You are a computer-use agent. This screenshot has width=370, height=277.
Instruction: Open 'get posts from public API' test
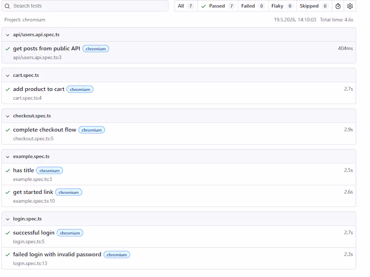47,48
